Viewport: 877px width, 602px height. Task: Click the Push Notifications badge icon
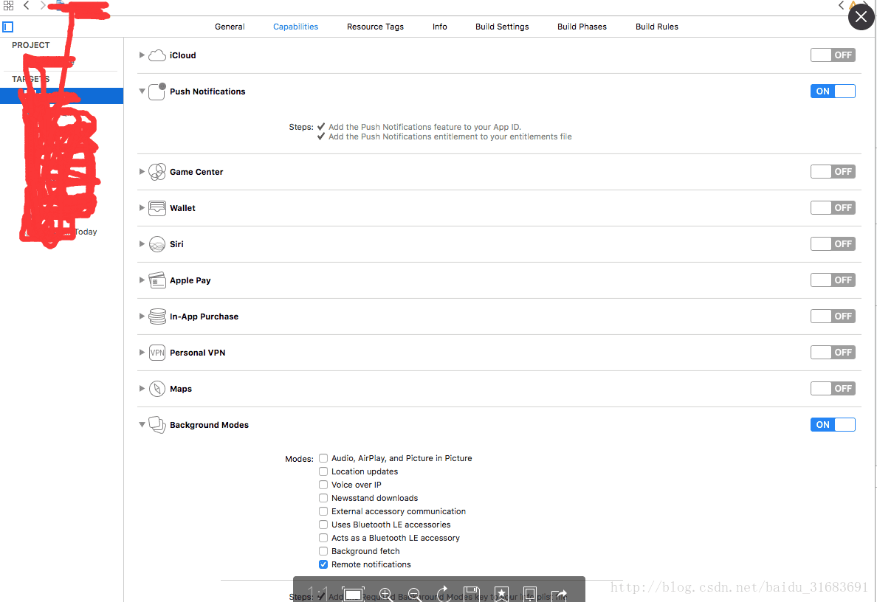point(157,91)
